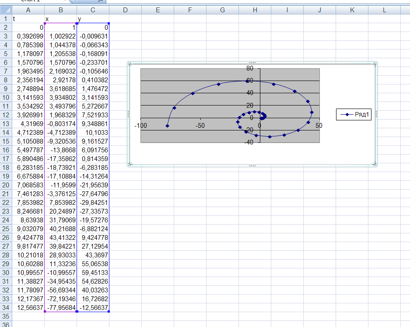Screen dimensions: 410x327
Task: Click cell with value 8,63938
Action: (x=28, y=220)
